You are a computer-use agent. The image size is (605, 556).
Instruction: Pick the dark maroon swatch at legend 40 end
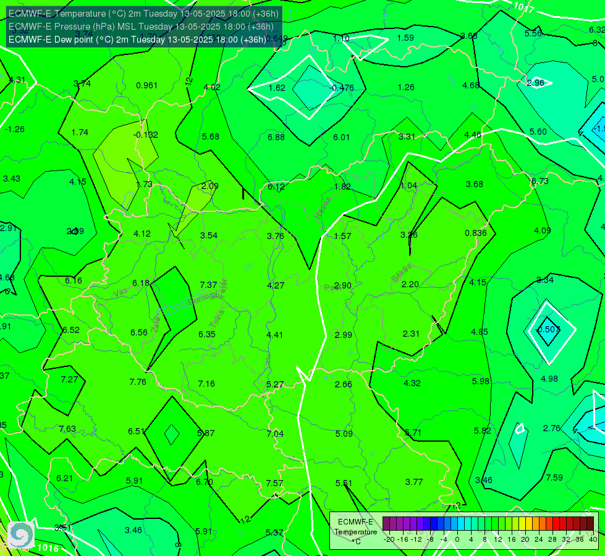pyautogui.click(x=590, y=524)
